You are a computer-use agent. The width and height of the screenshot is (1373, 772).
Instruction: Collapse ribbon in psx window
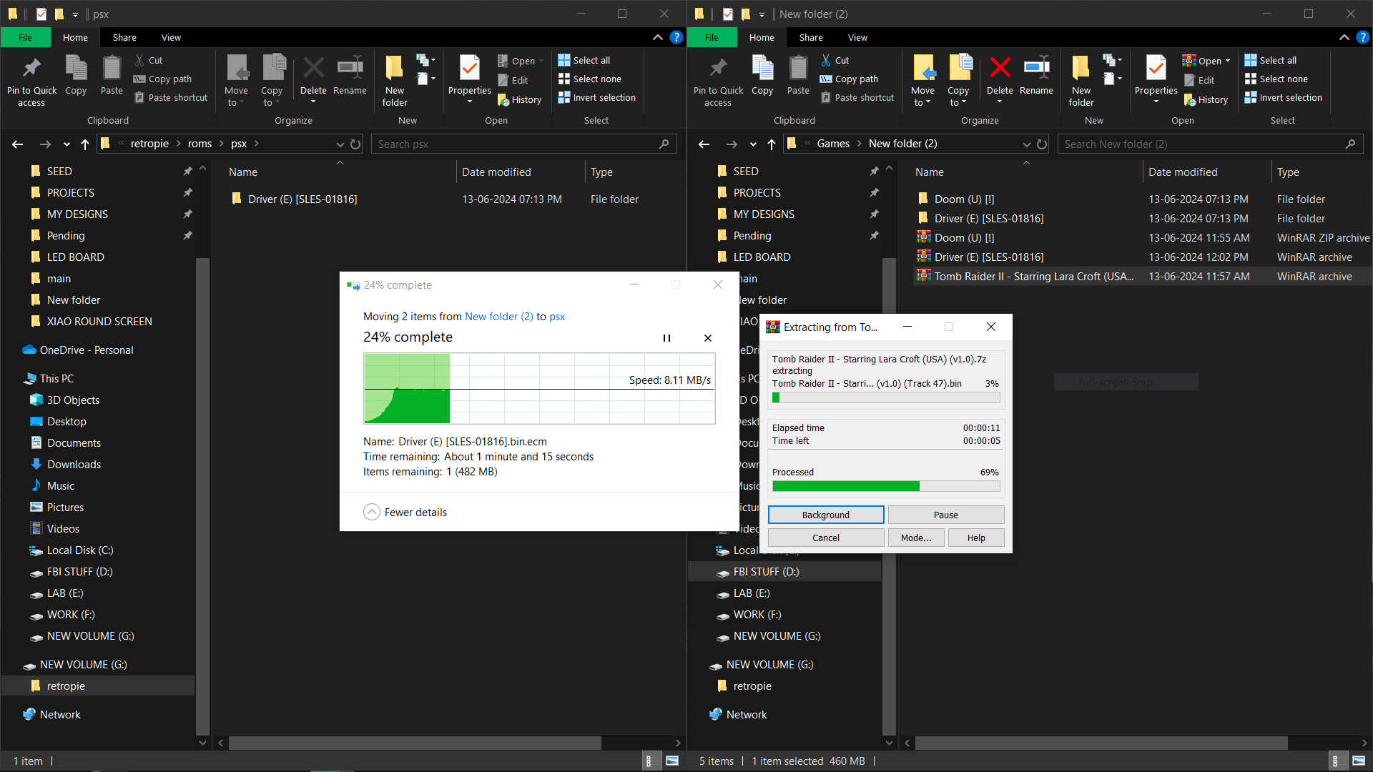pyautogui.click(x=658, y=37)
